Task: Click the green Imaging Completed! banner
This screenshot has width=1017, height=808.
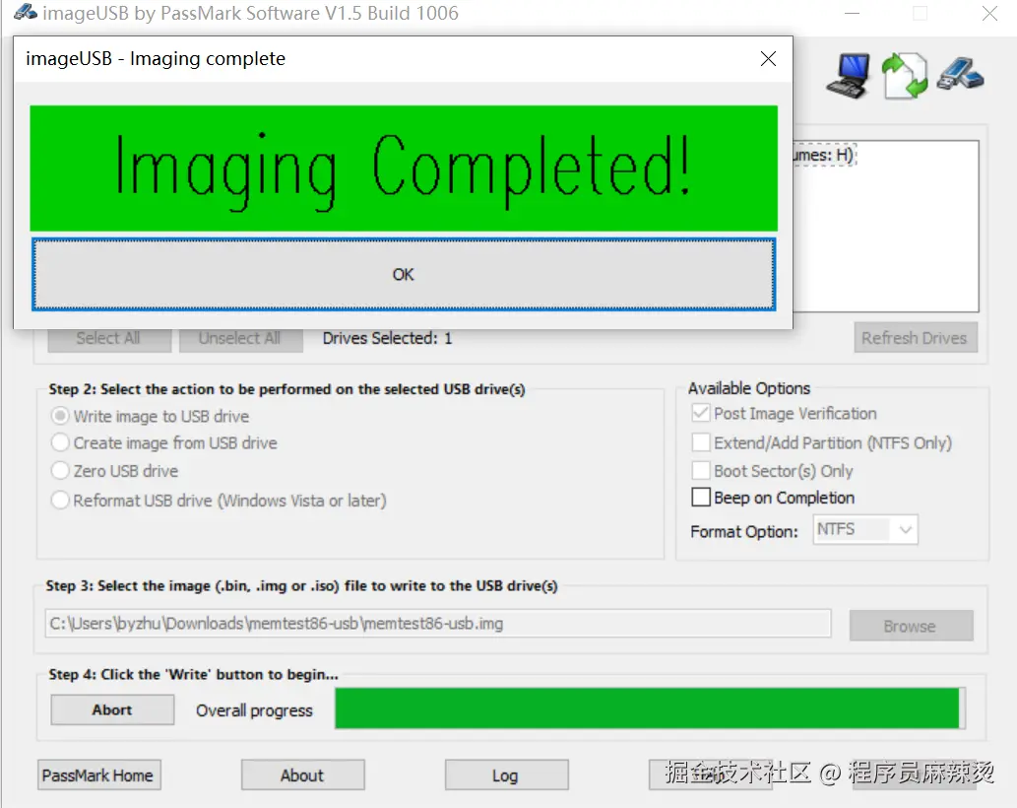Action: coord(404,168)
